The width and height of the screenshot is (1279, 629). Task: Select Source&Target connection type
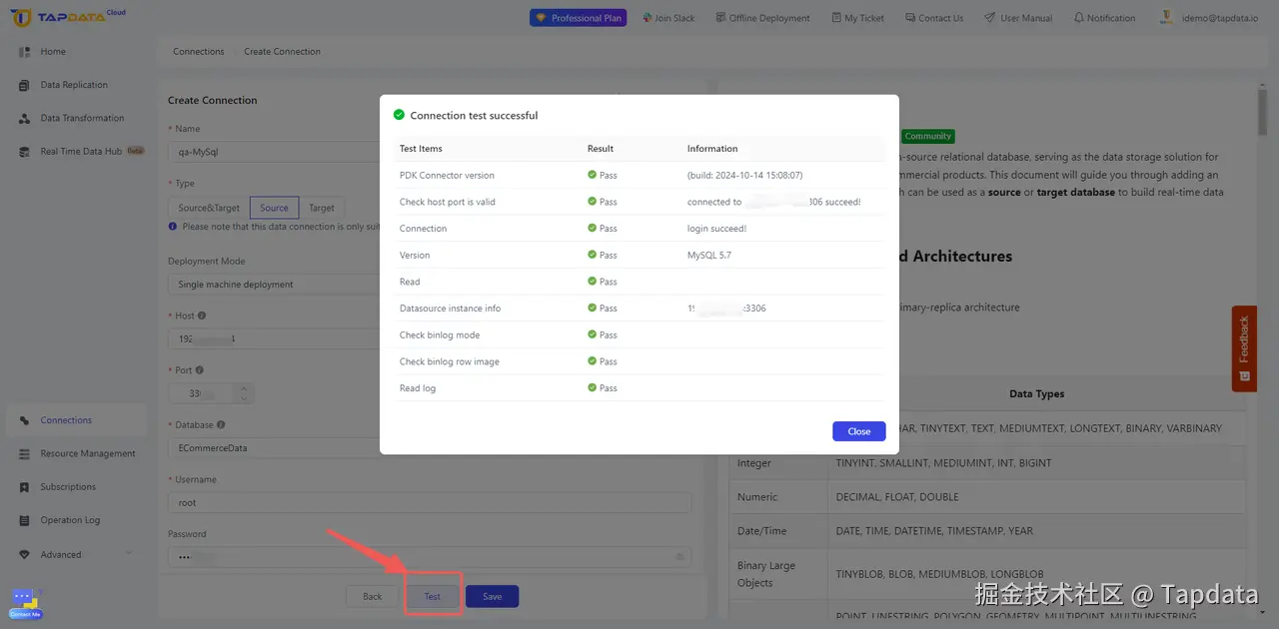pos(209,208)
